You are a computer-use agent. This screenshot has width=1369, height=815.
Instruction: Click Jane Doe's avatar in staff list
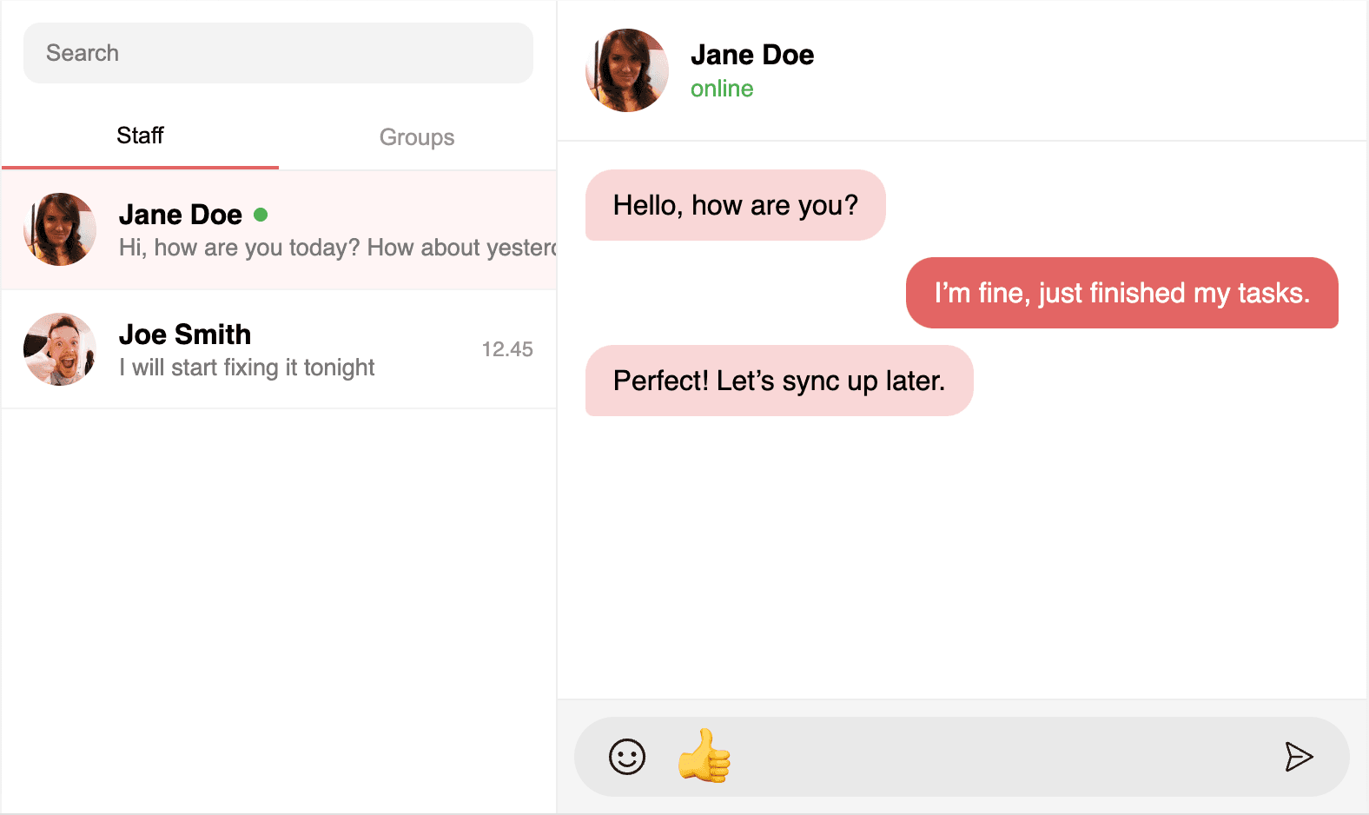pos(60,229)
